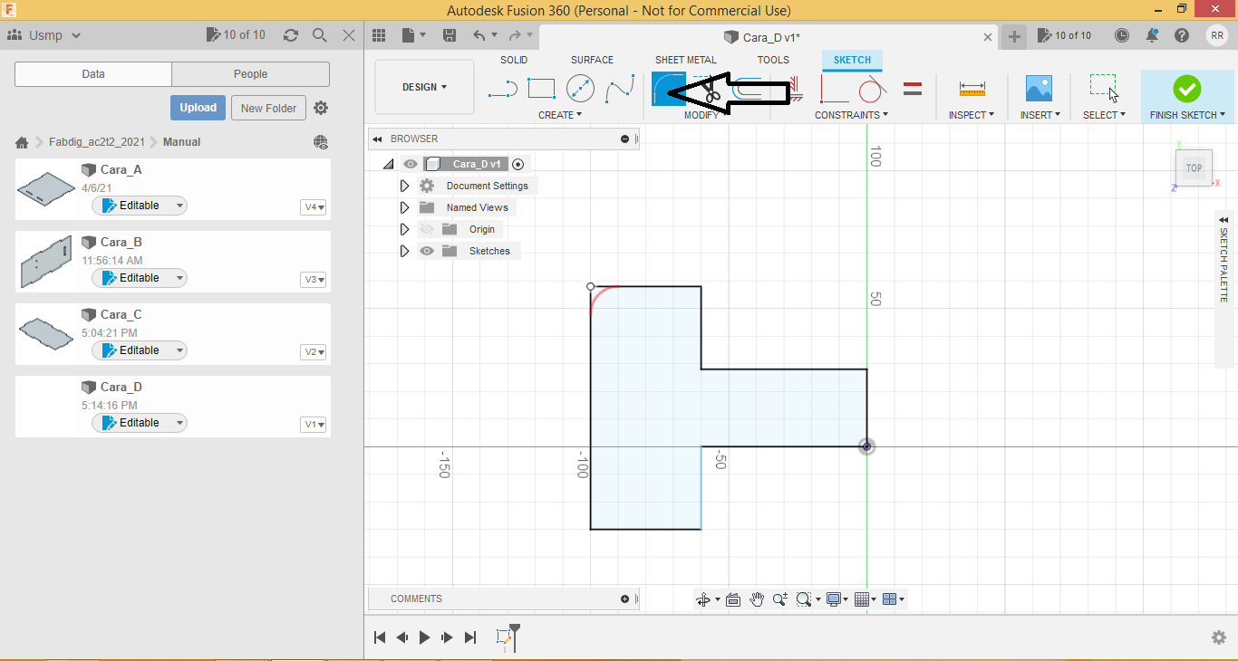Expand the Comments panel
The width and height of the screenshot is (1238, 661).
click(x=624, y=599)
